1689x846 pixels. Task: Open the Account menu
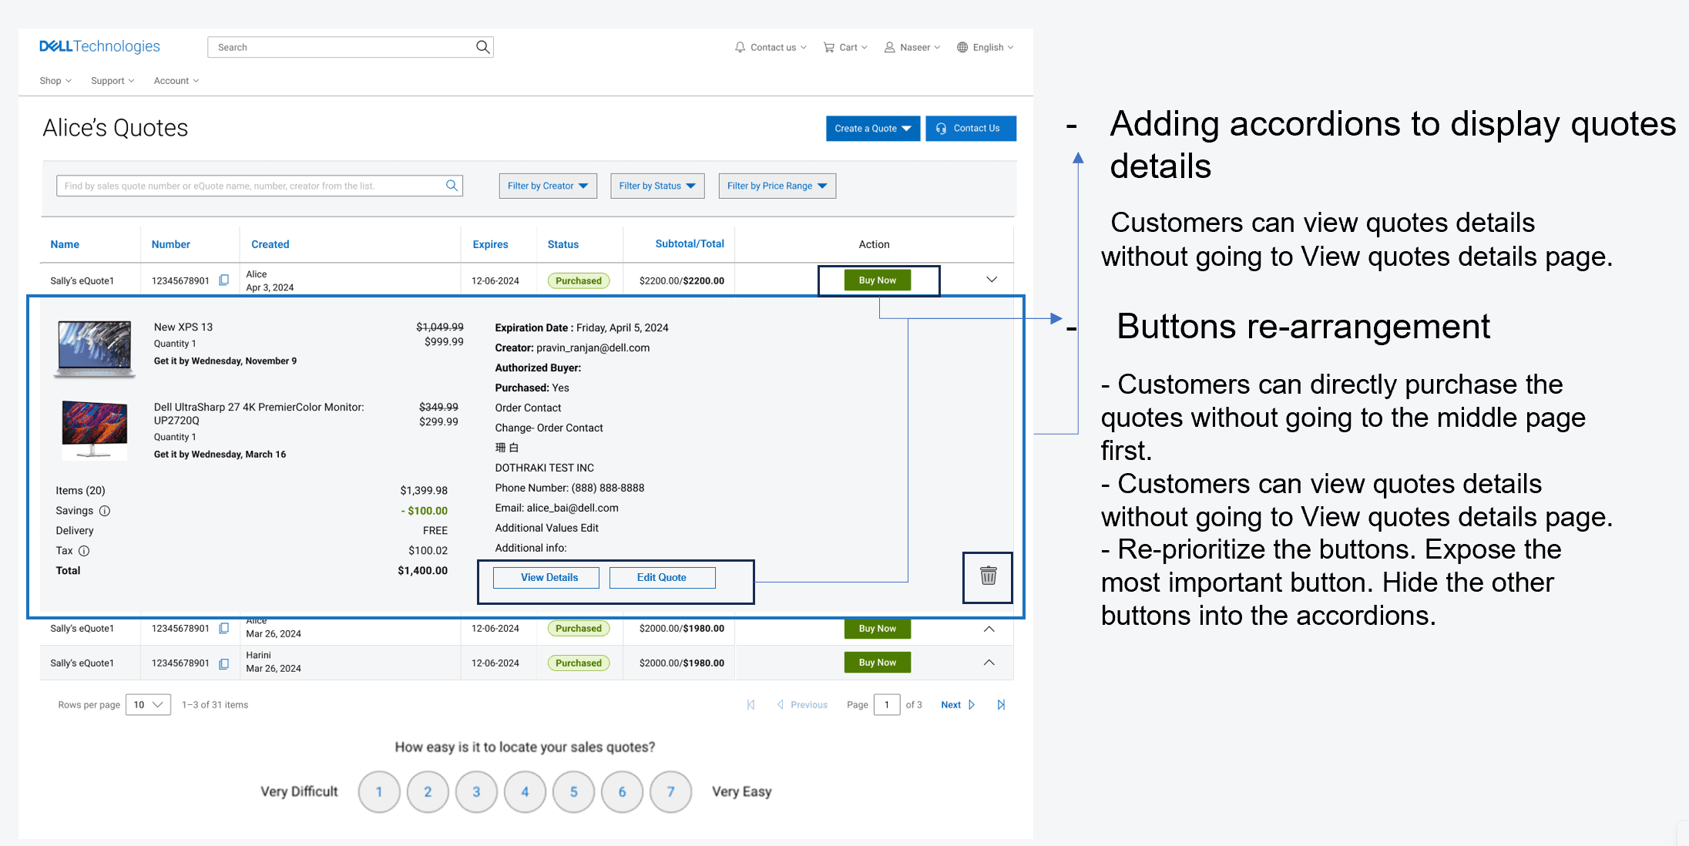coord(176,81)
